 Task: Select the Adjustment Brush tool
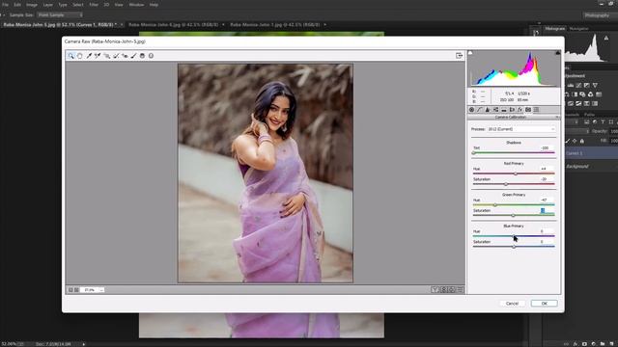[x=133, y=56]
